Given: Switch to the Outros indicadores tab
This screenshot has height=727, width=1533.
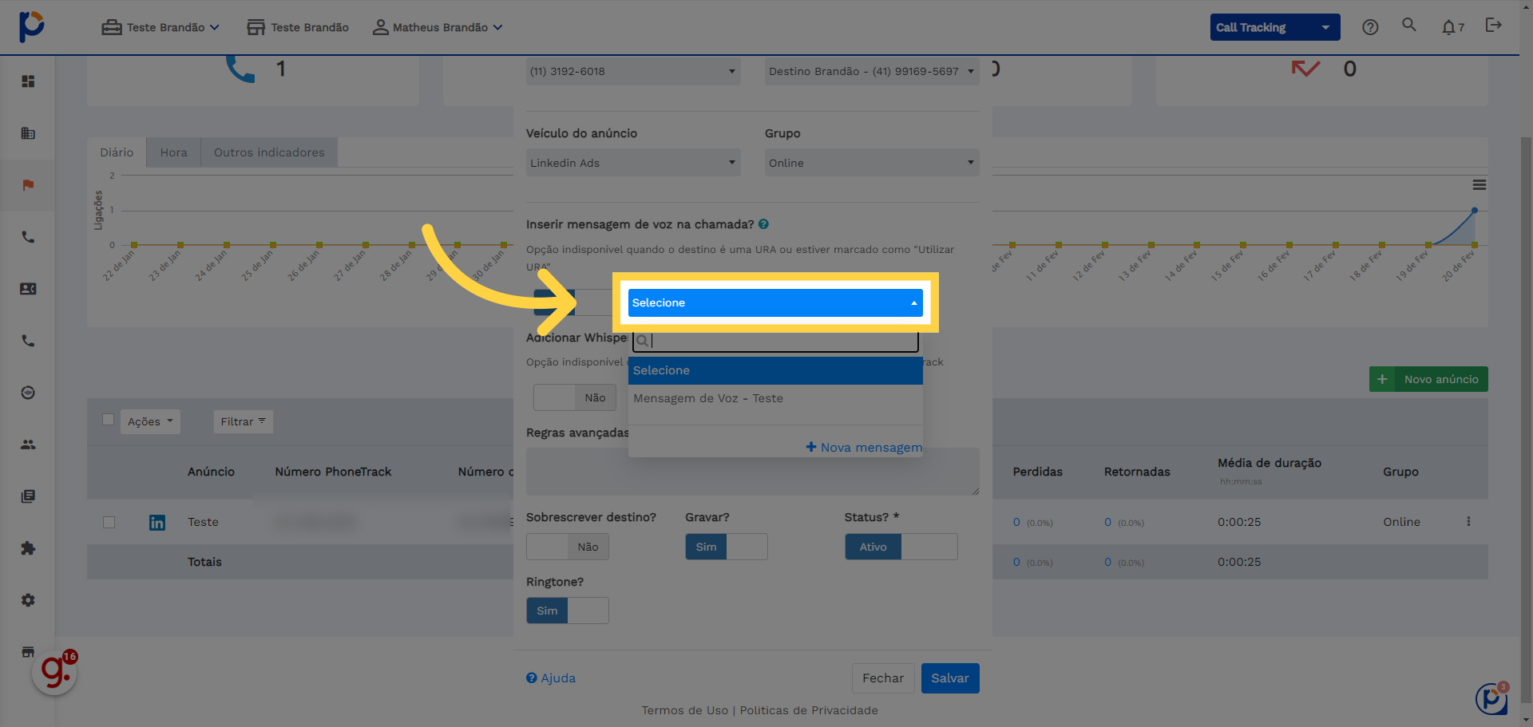Looking at the screenshot, I should coord(269,152).
